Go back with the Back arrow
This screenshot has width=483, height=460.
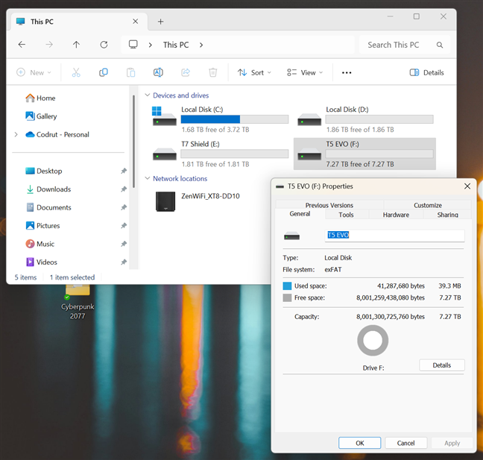pos(22,45)
